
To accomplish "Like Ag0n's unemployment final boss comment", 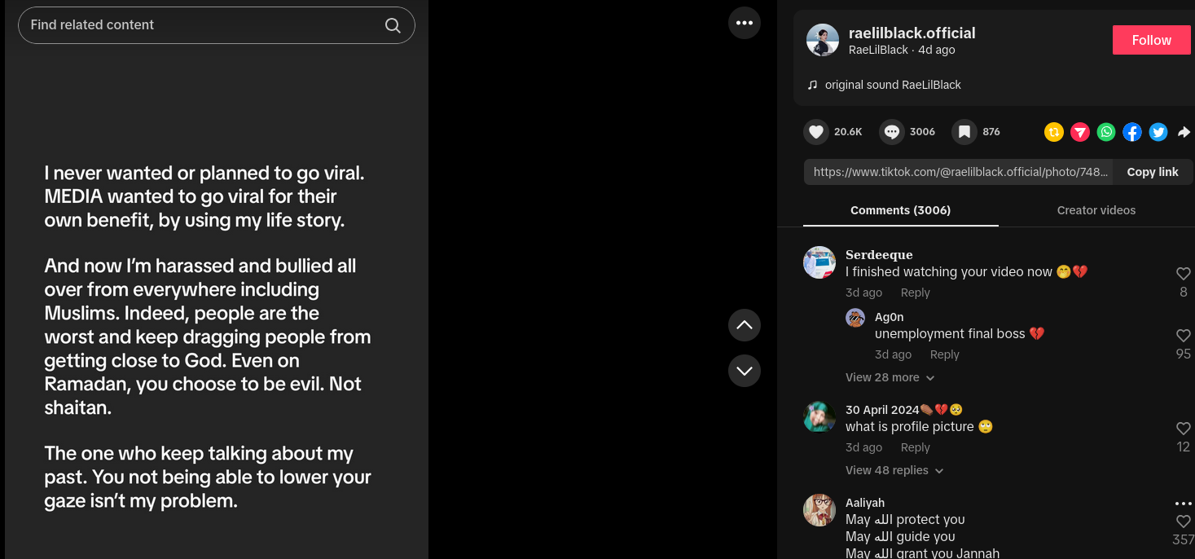I will click(1183, 336).
